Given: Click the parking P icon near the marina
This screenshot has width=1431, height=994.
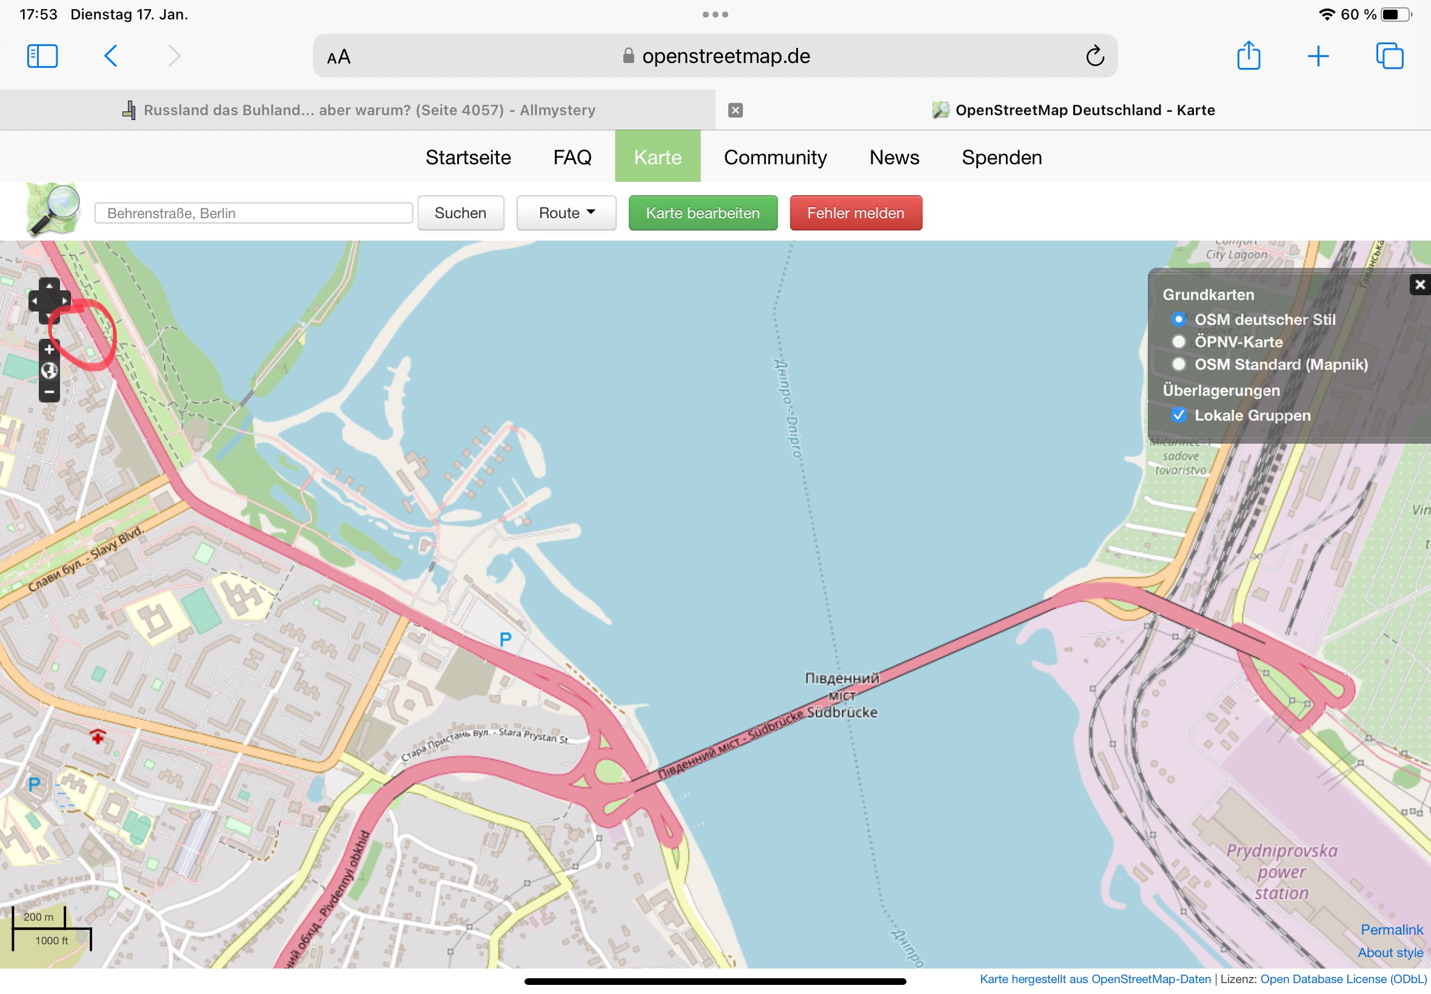Looking at the screenshot, I should click(505, 638).
